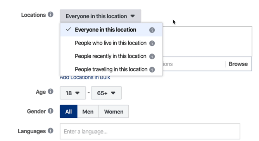
Task: Open the Add Locations in Bulk link
Action: [85, 77]
